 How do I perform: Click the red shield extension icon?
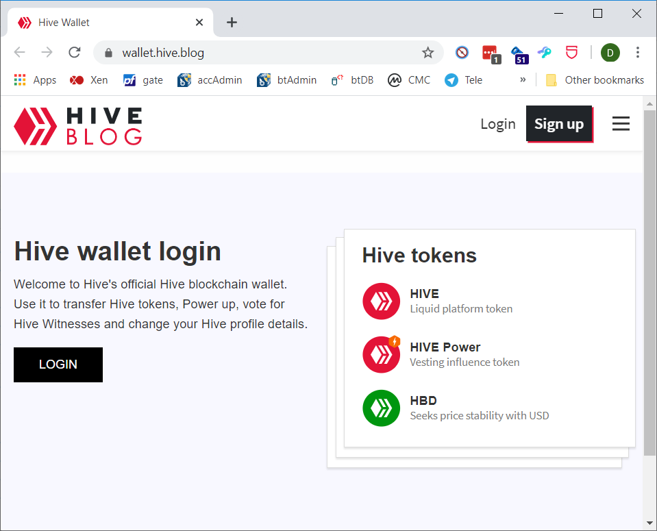pos(571,53)
